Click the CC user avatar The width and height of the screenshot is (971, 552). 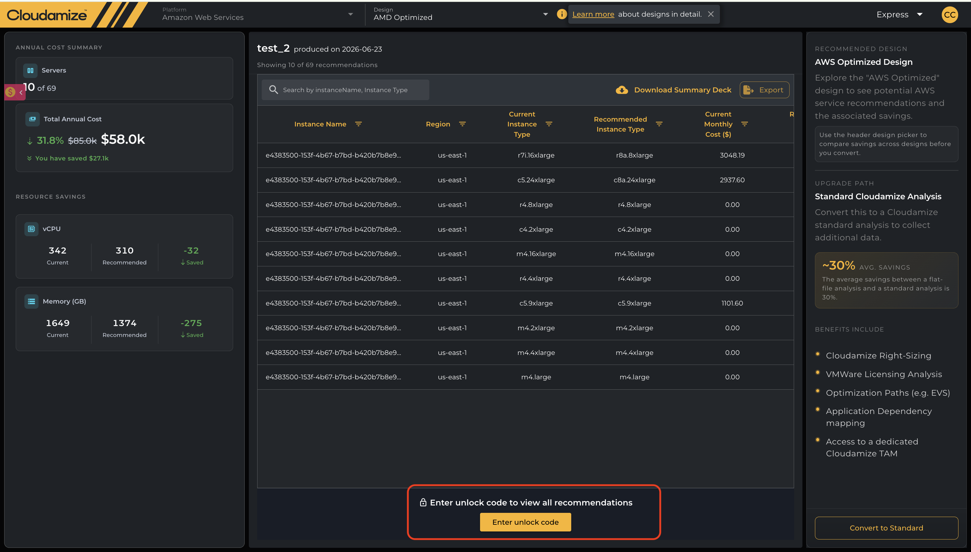[949, 15]
